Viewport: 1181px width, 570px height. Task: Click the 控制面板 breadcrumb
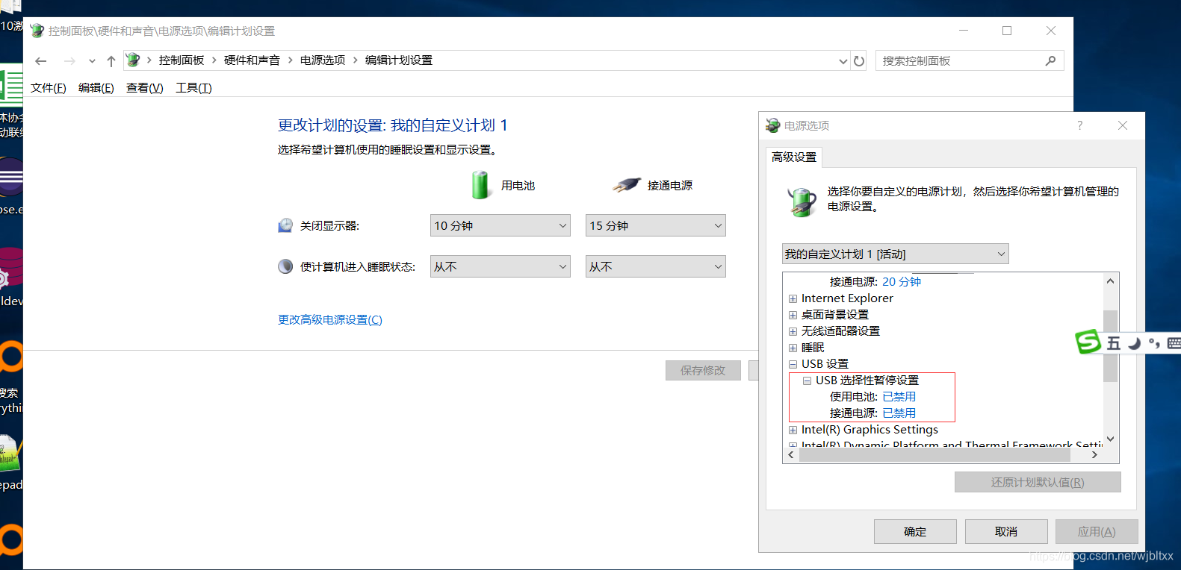click(182, 60)
